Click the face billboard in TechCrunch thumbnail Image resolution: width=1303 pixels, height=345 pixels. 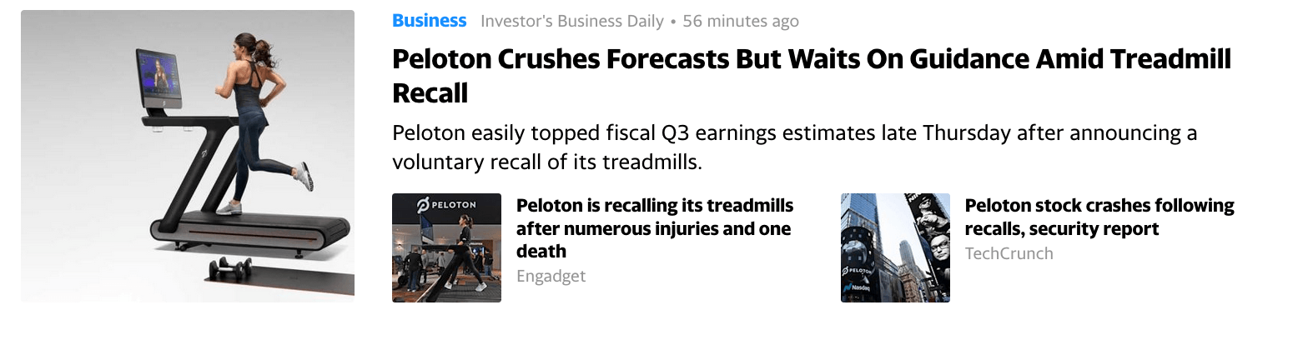point(937,248)
